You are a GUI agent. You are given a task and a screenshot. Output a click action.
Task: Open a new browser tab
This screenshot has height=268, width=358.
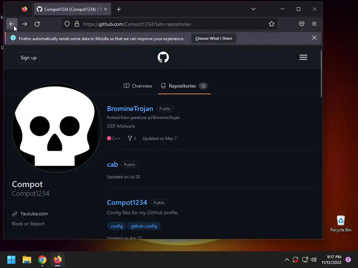click(x=119, y=9)
